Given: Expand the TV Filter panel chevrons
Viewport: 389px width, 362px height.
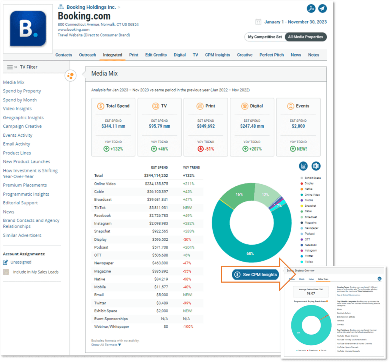Looking at the screenshot, I should pos(16,67).
